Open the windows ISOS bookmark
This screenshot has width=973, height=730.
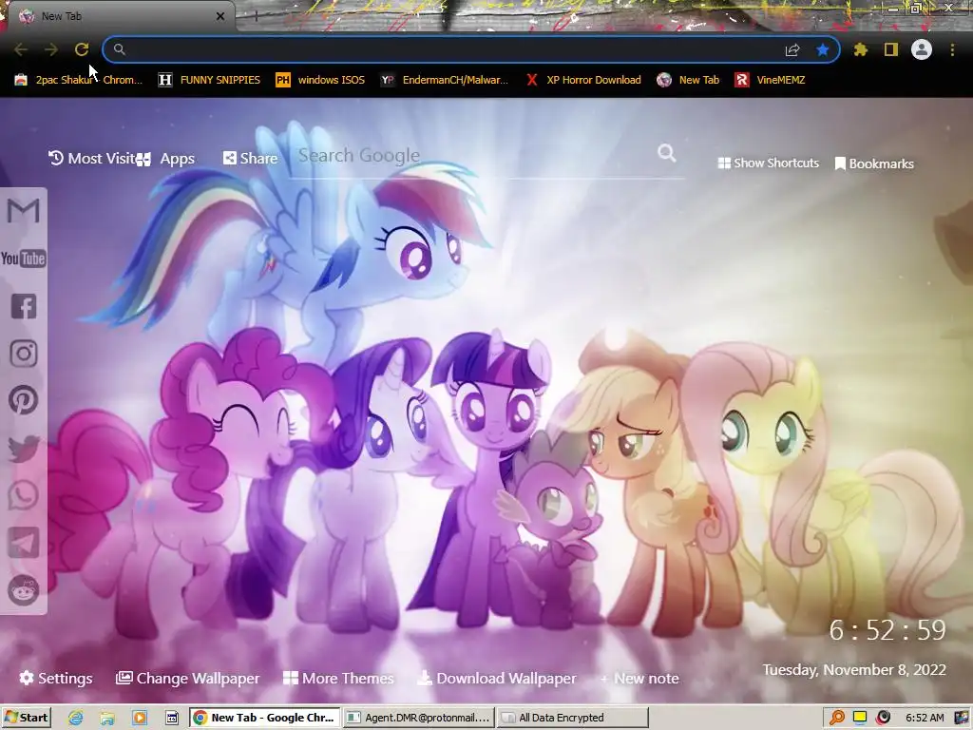click(320, 80)
